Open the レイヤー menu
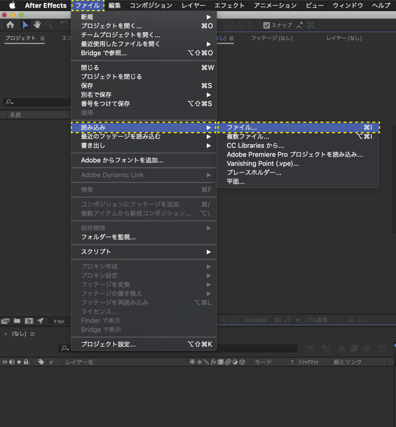Screen dimensions: 396x427 pyautogui.click(x=193, y=5)
